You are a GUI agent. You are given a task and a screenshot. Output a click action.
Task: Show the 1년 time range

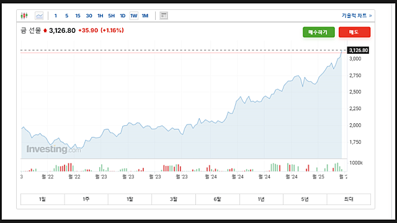click(261, 199)
